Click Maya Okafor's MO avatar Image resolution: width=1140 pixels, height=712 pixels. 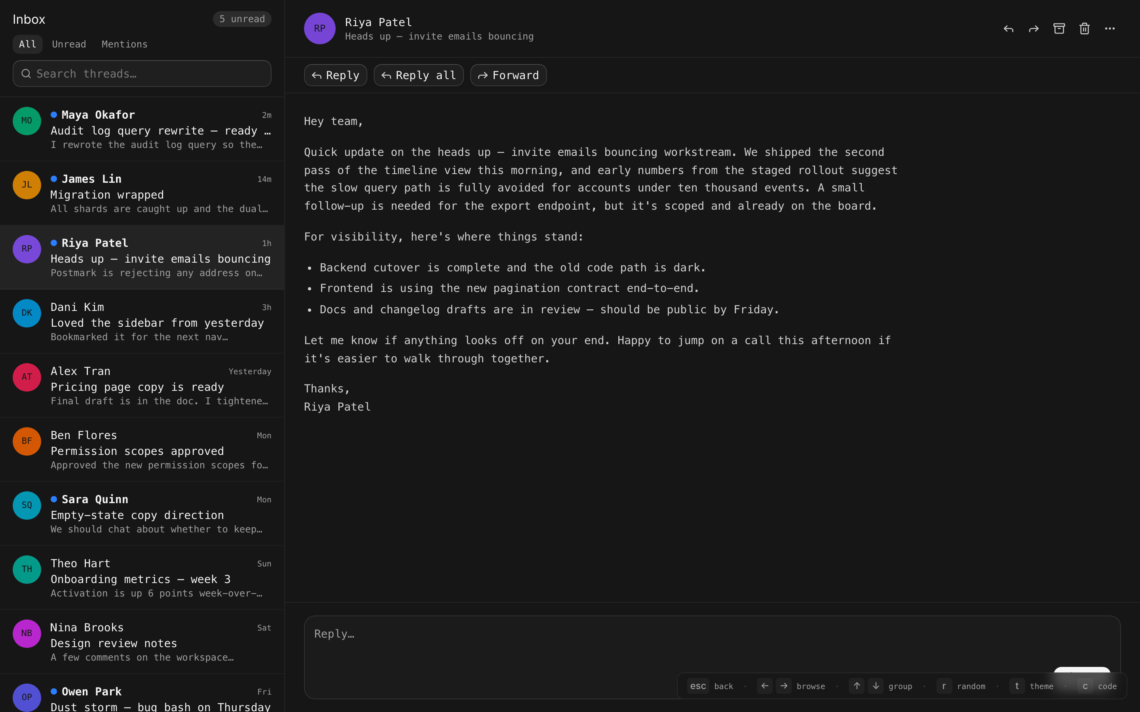tap(27, 121)
